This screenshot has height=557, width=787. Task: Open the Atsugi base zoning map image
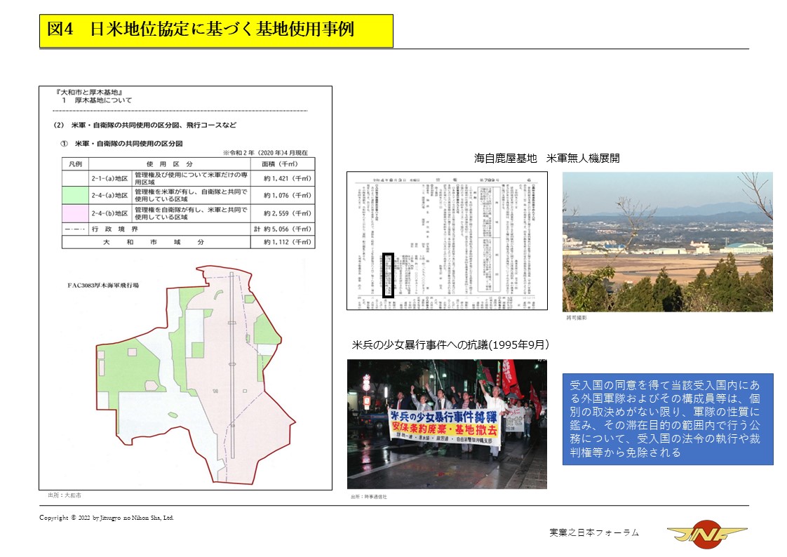(x=196, y=375)
